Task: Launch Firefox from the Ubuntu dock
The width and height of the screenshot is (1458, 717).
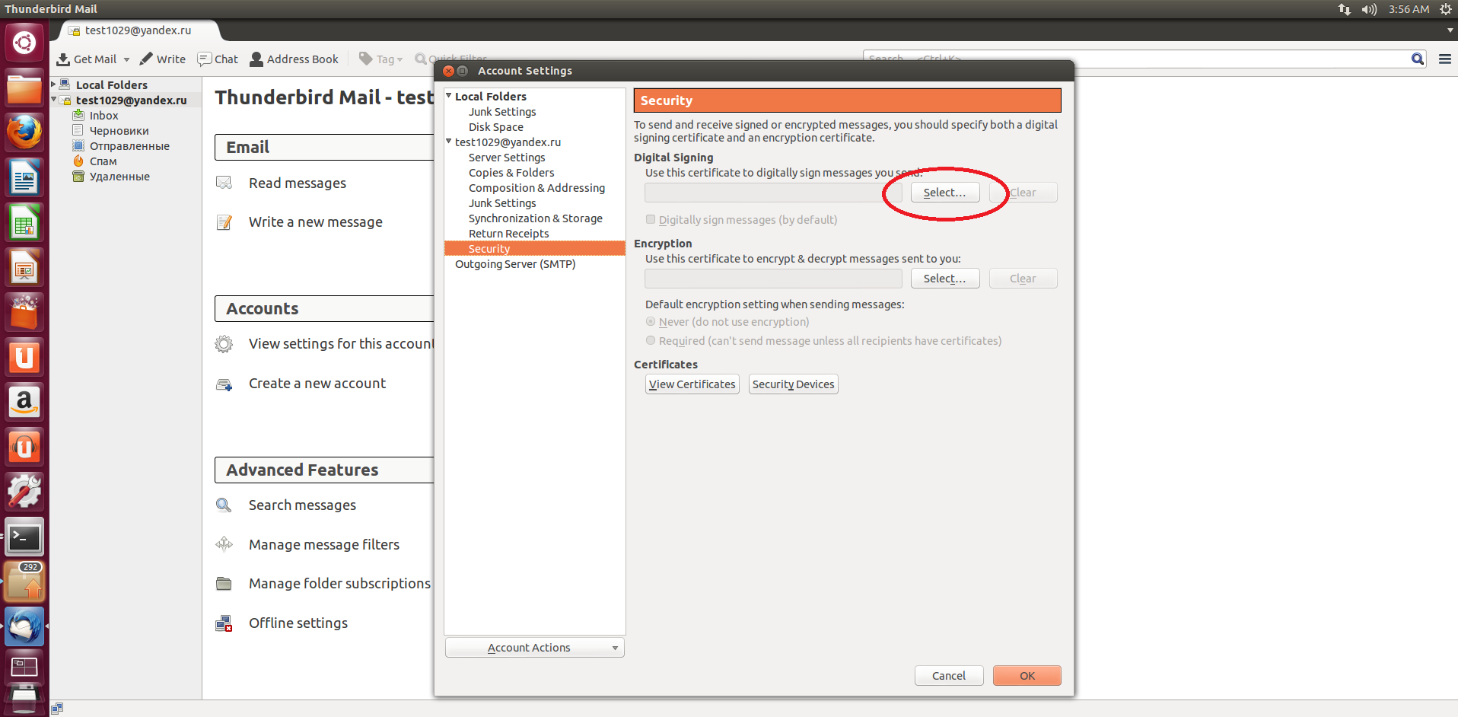Action: coord(24,132)
